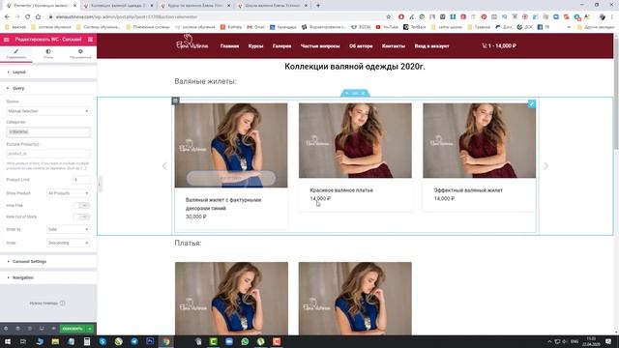This screenshot has height=348, width=619.
Task: Open the Show Product dropdown
Action: click(69, 193)
